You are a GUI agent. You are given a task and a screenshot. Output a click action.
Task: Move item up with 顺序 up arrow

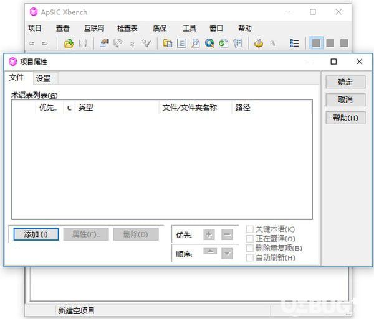(210, 251)
